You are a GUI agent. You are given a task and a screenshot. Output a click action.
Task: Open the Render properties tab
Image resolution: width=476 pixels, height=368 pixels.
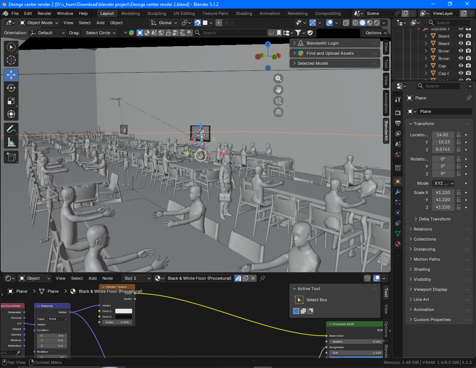398,112
